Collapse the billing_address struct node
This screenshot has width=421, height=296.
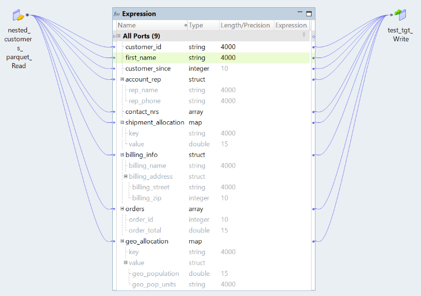pos(126,176)
